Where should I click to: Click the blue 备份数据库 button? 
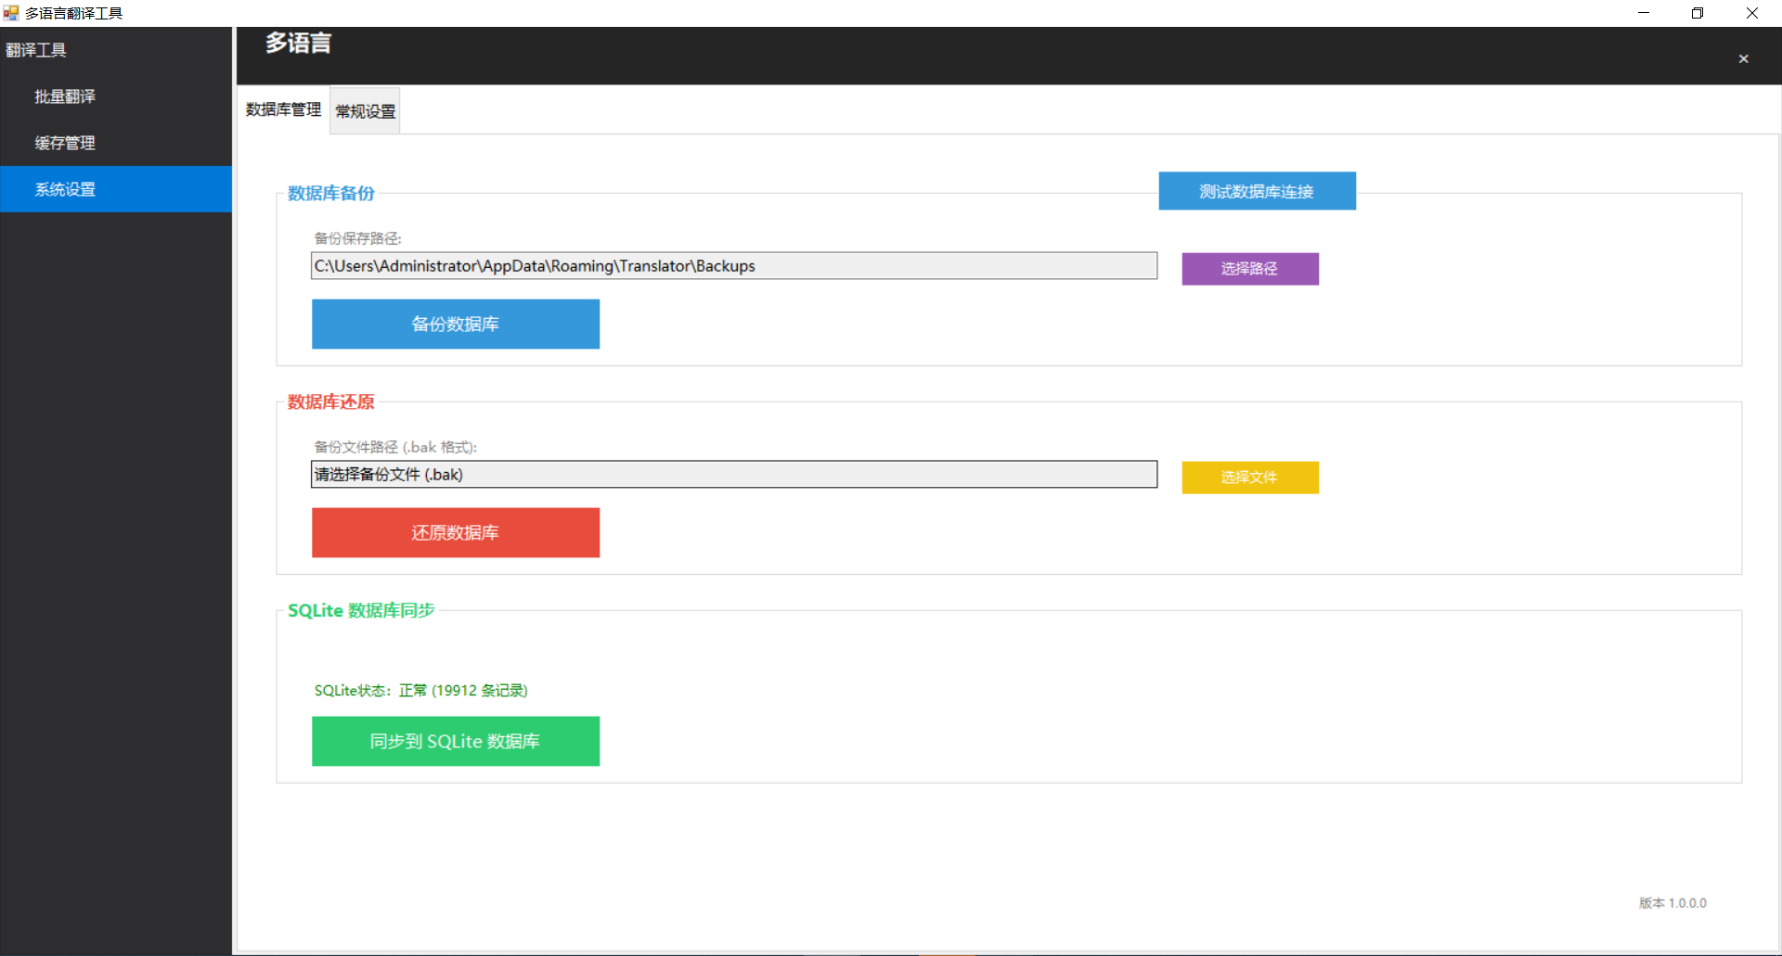(456, 324)
